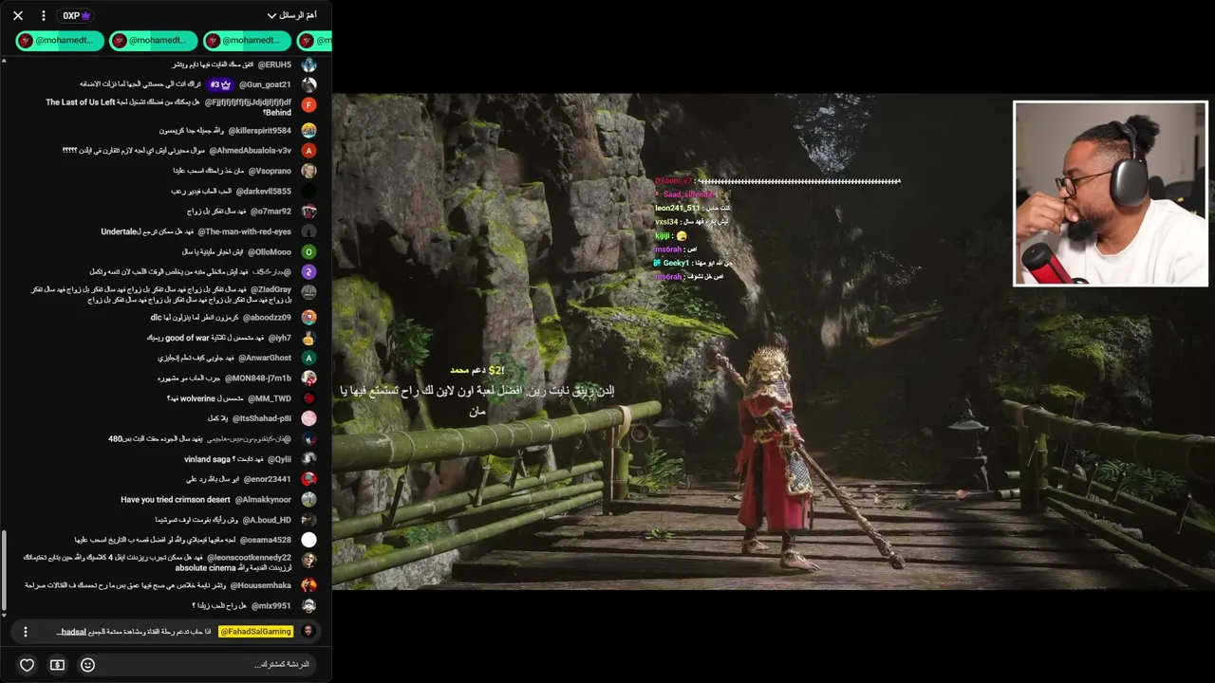Select the @ERUH5 username

pos(274,65)
